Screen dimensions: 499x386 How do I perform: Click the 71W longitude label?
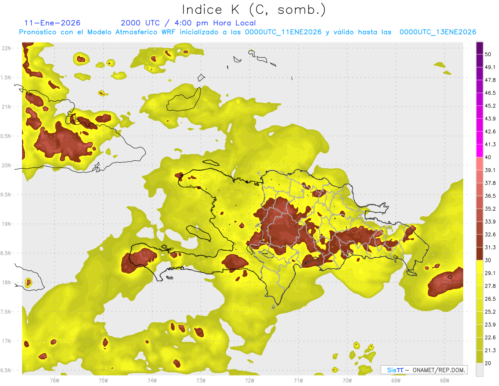tap(298, 380)
